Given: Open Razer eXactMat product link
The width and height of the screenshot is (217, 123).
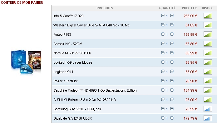Looking at the screenshot, I should coord(65,81).
